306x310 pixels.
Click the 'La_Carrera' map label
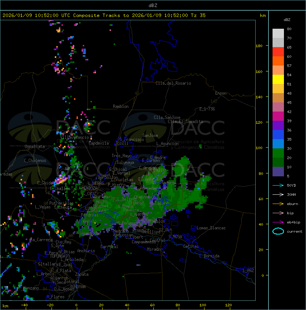coord(41,240)
